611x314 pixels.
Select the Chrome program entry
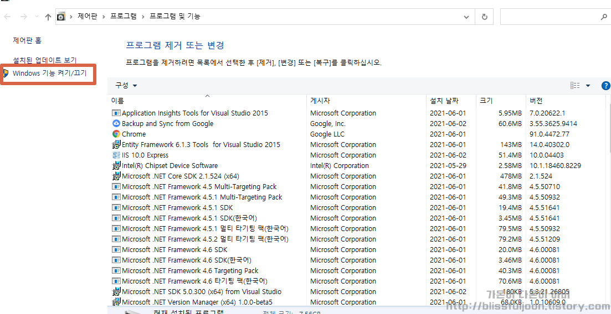click(134, 134)
